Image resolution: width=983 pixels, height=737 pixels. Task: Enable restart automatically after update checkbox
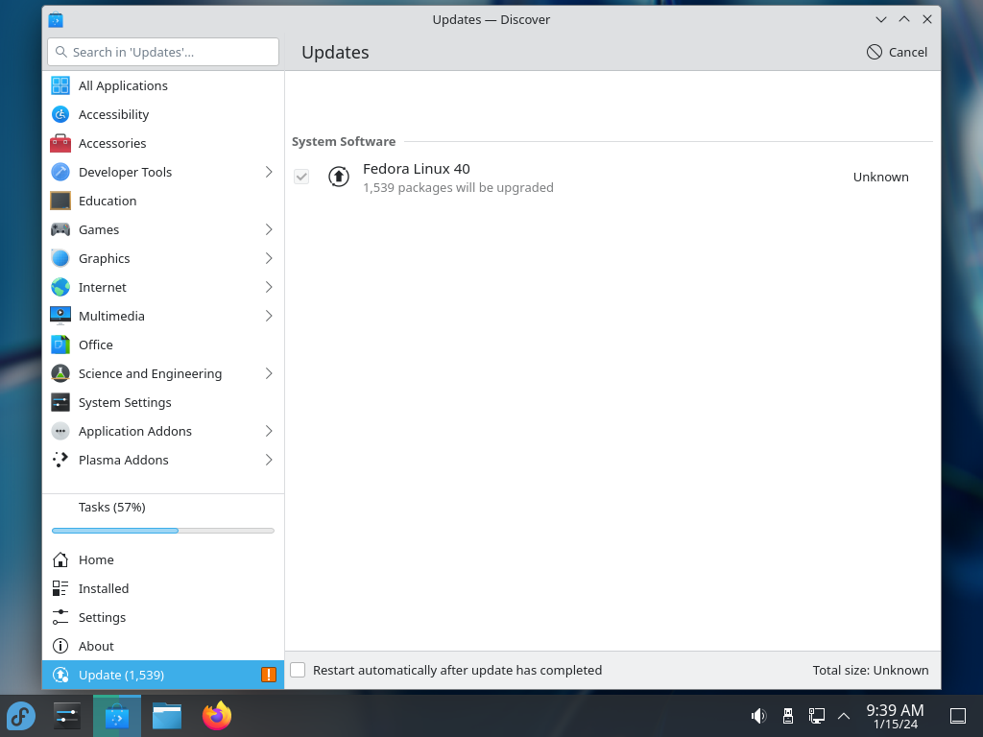[x=298, y=670]
